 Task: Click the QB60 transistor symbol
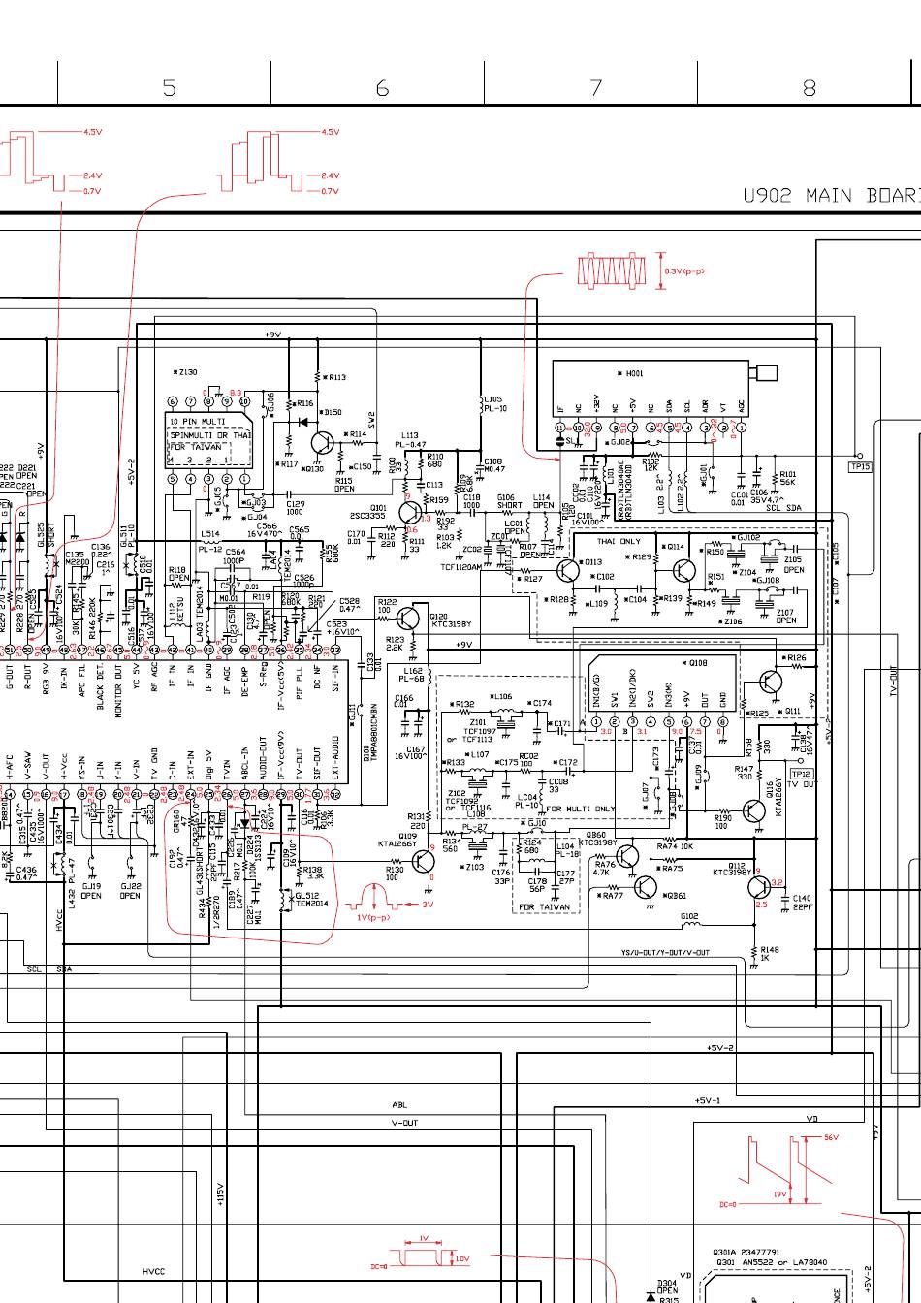coord(628,857)
